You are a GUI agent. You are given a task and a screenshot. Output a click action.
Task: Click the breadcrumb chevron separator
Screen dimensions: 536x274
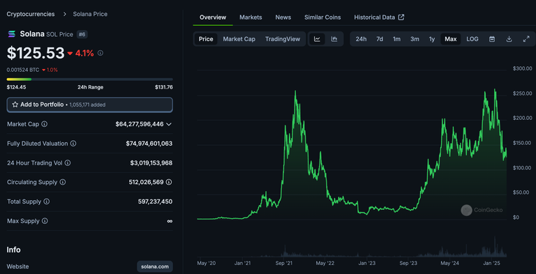coord(64,14)
